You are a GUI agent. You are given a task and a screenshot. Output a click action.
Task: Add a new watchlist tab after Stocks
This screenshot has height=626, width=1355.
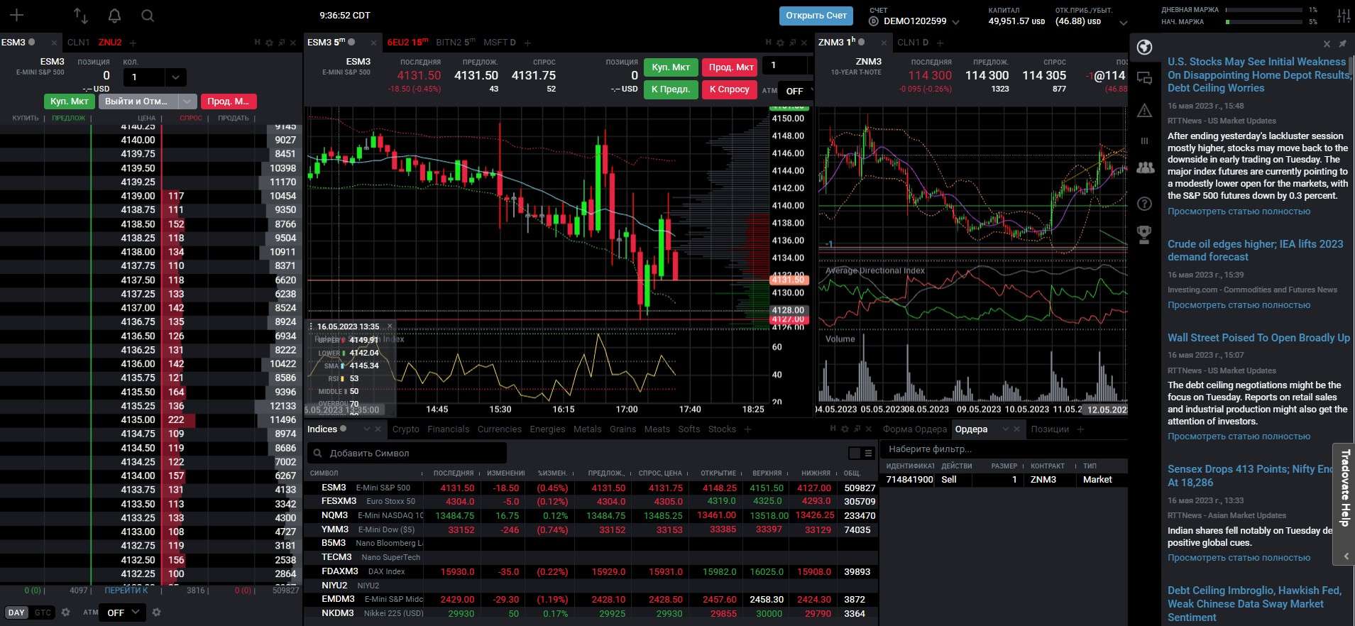(x=747, y=429)
